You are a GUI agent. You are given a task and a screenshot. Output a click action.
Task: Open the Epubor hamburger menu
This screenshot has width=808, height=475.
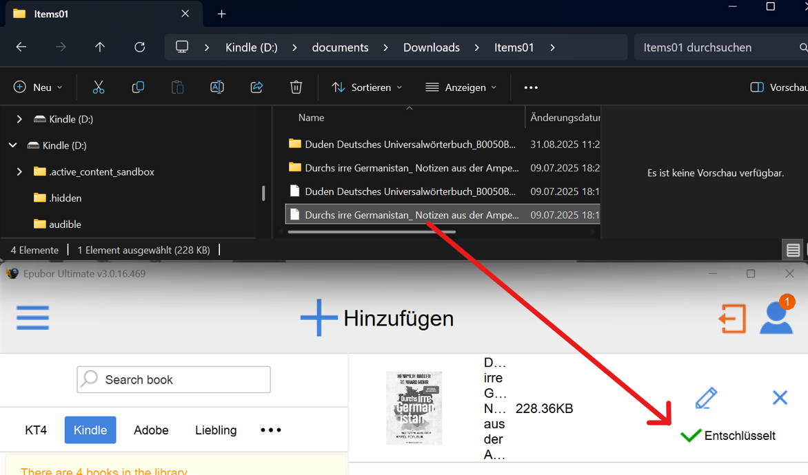[32, 317]
